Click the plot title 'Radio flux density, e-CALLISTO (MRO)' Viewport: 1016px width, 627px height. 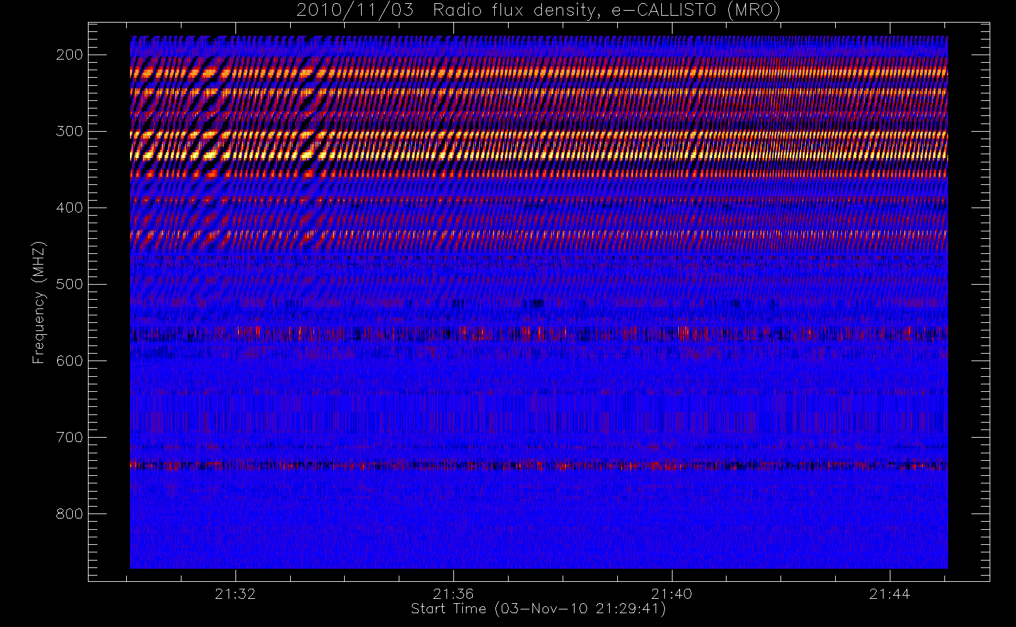click(x=607, y=11)
